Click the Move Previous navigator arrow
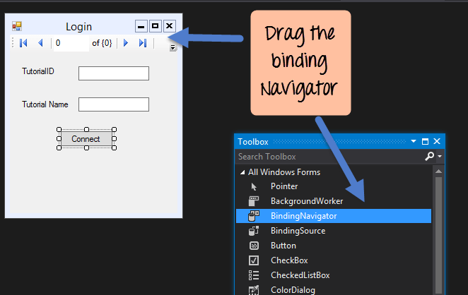Image resolution: width=468 pixels, height=295 pixels. point(40,43)
